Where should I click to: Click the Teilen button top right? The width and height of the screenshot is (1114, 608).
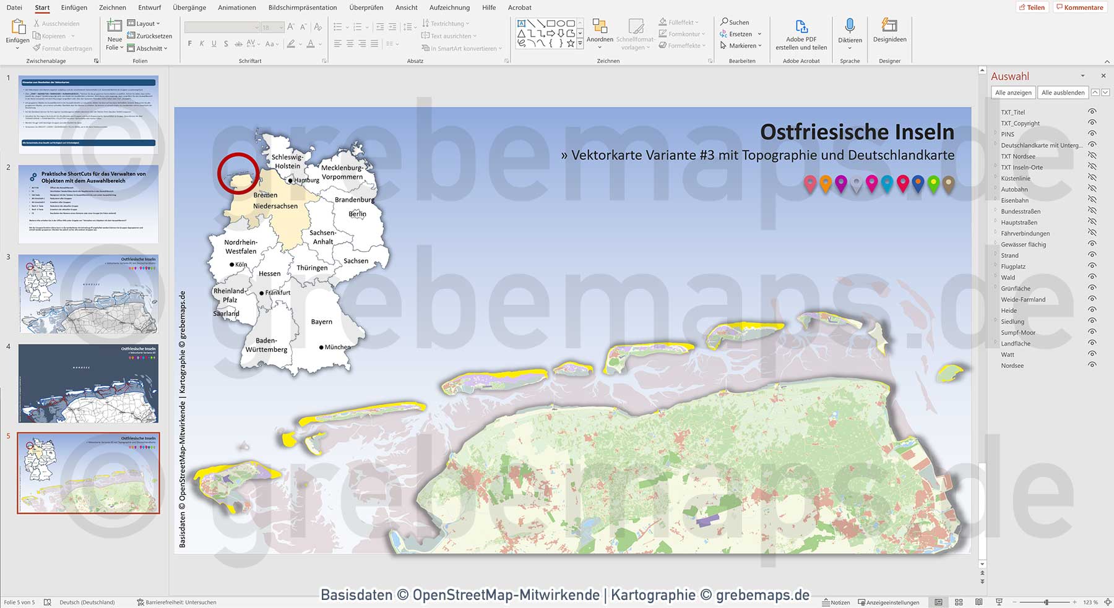[x=1032, y=7]
